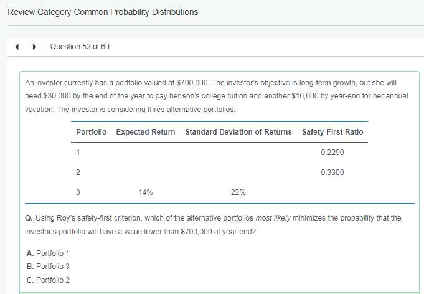
Task: Click Standard Deviation of Returns header
Action: coord(238,132)
